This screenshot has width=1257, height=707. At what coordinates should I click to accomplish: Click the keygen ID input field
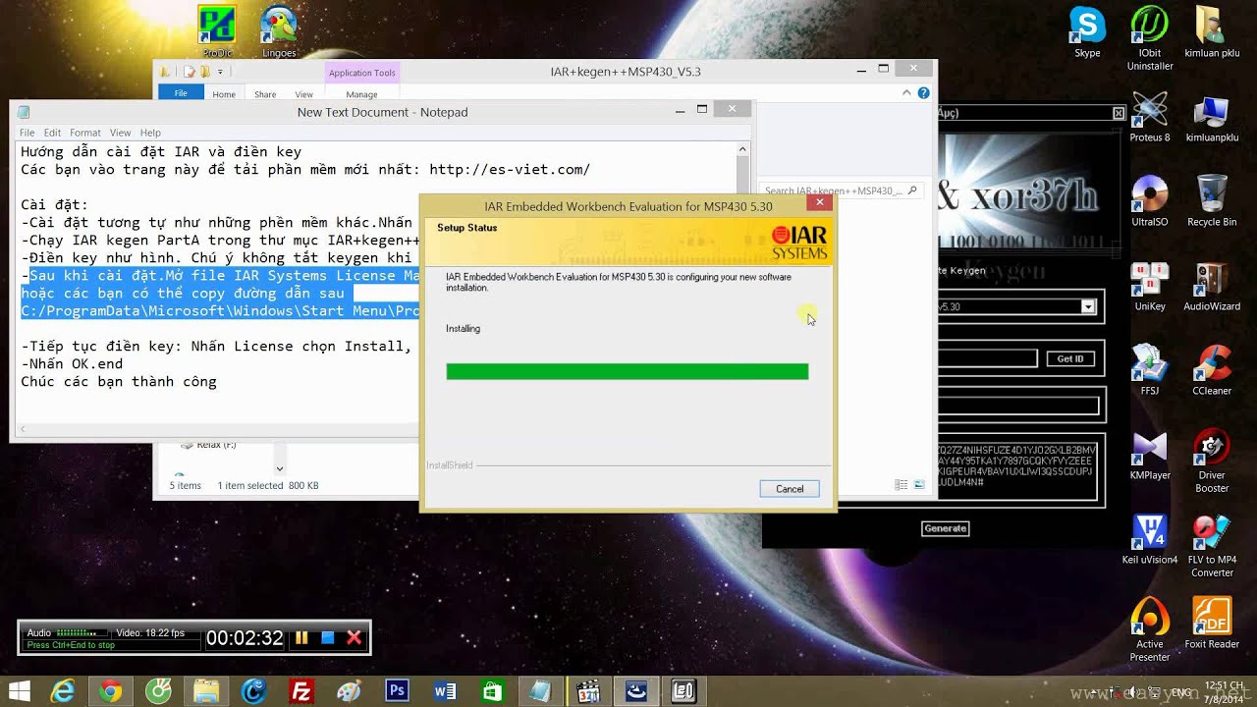pyautogui.click(x=987, y=358)
